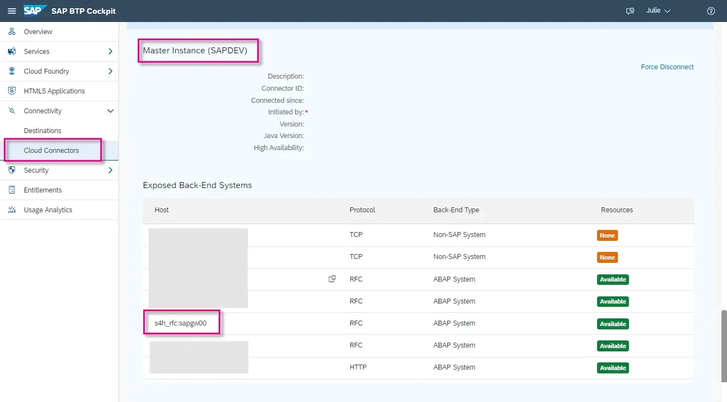This screenshot has width=727, height=402.
Task: Click the Connectivity sidebar icon
Action: tap(12, 111)
